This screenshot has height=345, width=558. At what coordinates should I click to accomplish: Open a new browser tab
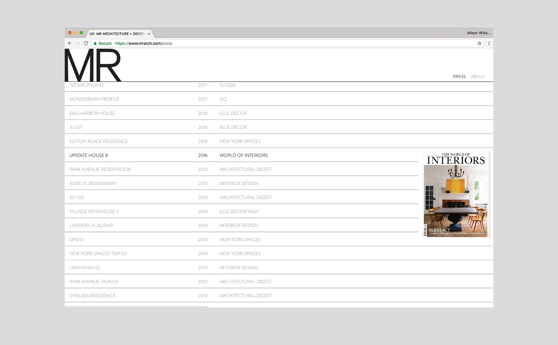(x=158, y=34)
